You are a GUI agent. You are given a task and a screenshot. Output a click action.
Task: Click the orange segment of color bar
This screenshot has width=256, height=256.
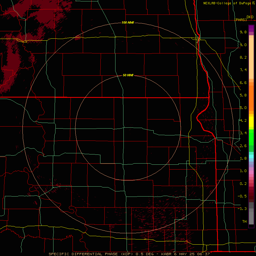[251, 98]
